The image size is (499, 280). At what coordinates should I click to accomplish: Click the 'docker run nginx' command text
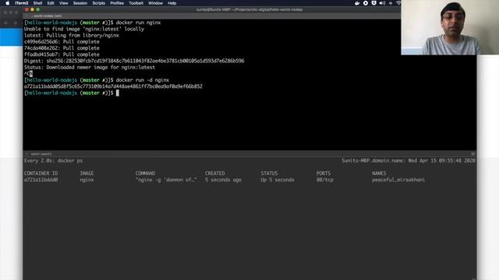pos(138,23)
